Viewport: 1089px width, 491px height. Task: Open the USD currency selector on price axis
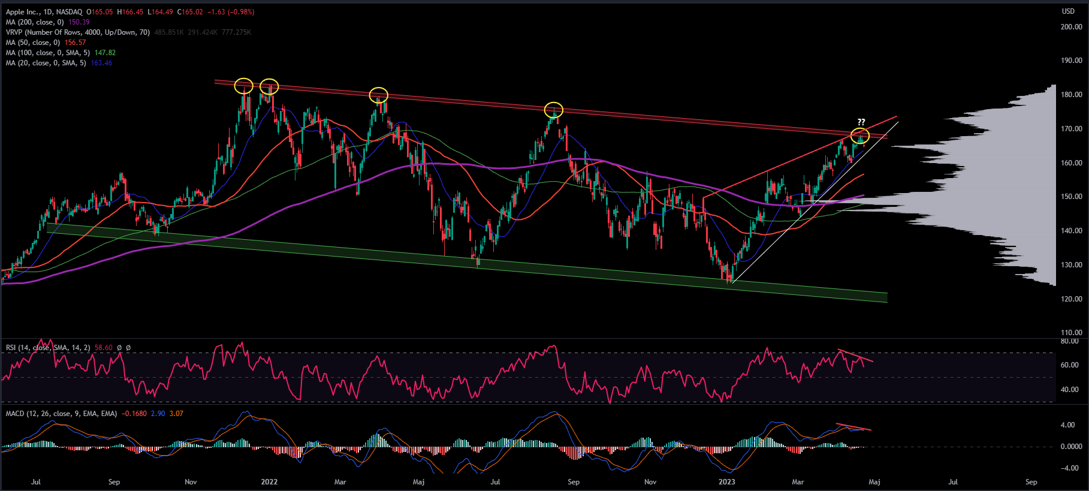(1068, 11)
